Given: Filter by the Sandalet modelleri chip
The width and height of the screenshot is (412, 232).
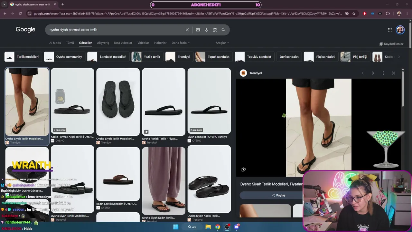Looking at the screenshot, I should pos(108,57).
